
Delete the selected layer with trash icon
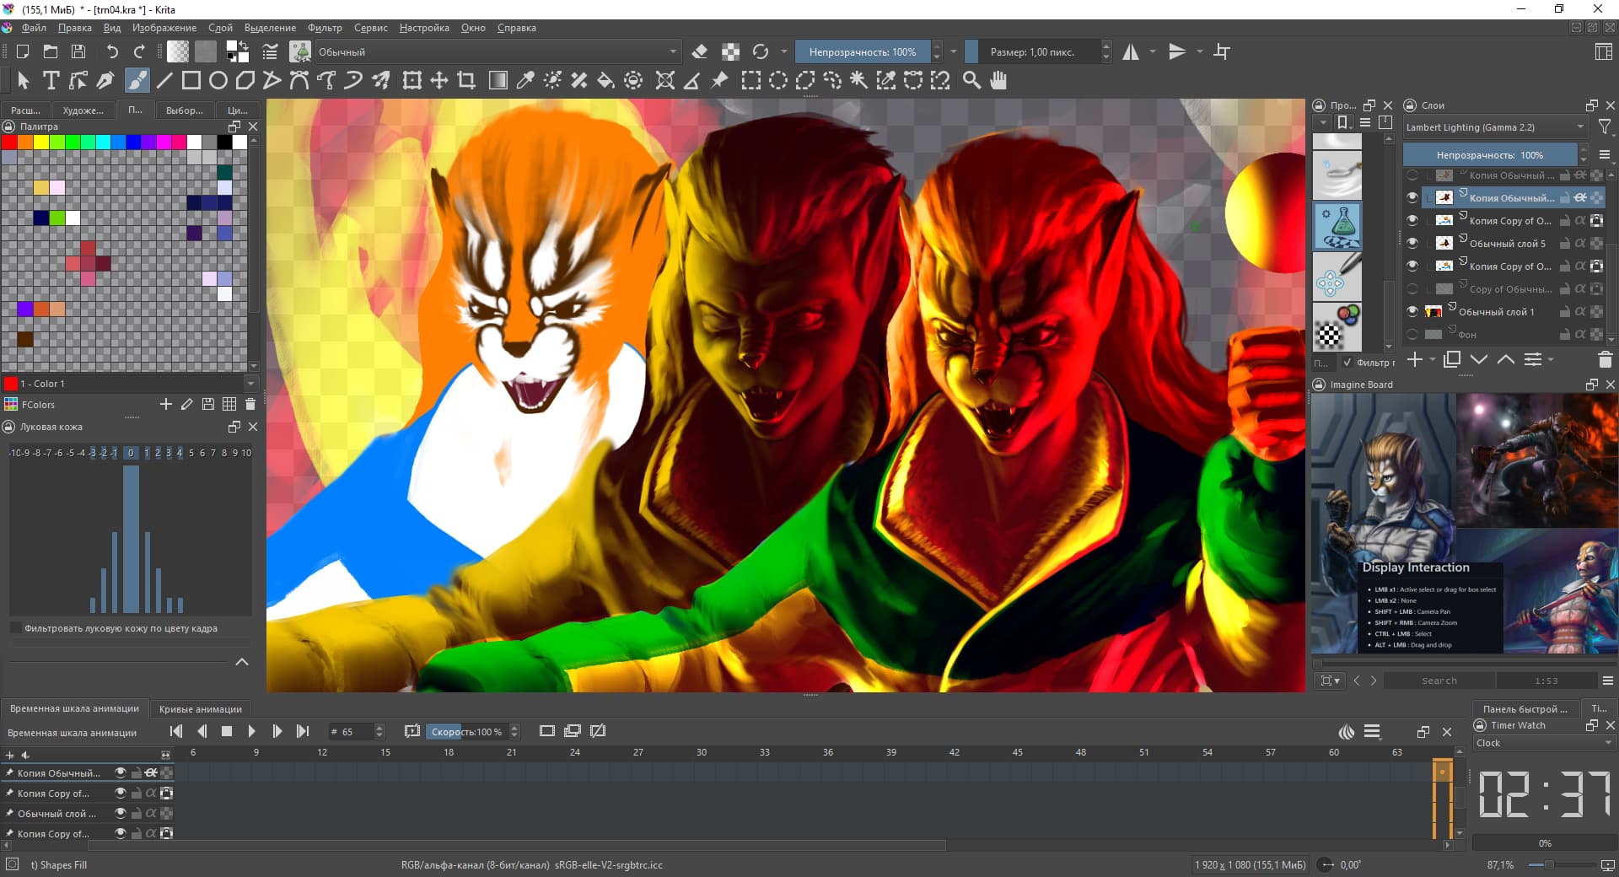tap(1605, 360)
